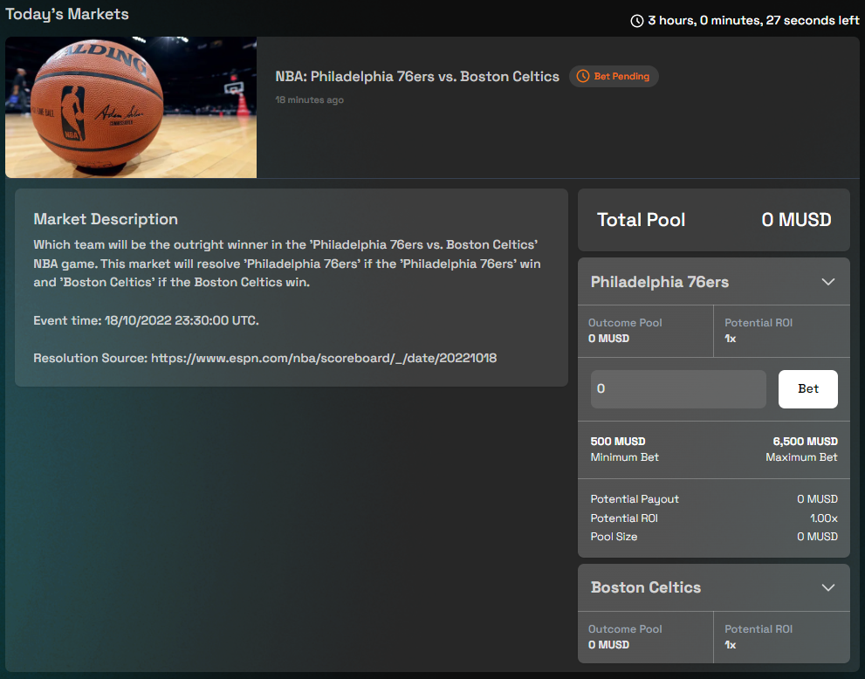This screenshot has height=679, width=865.
Task: Expand the Philadelphia 76ers outcome chevron
Action: coord(828,282)
